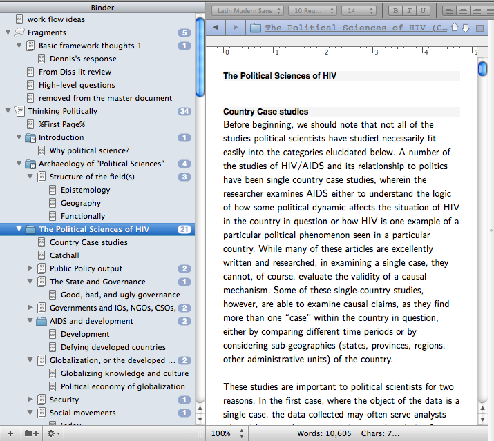Click the folder icon in editor header

coord(256,28)
